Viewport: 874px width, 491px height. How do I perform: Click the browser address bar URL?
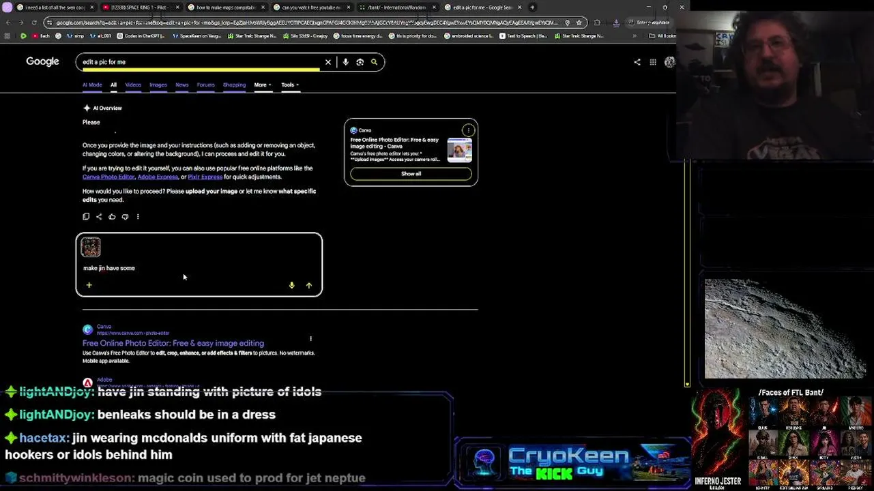point(307,23)
